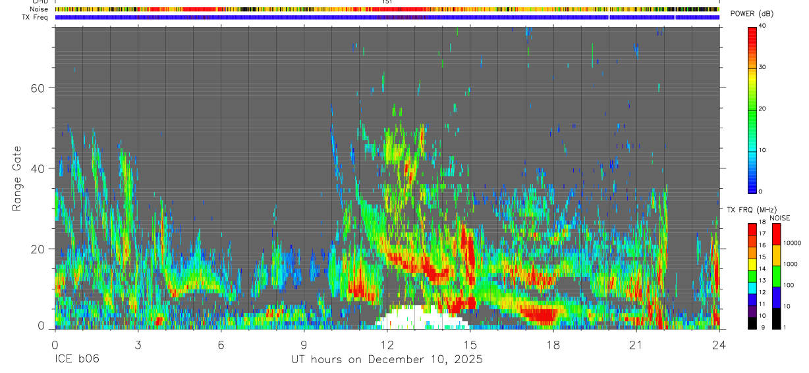Click the 24 tick on UT hours axis
This screenshot has height=373, width=809.
(719, 345)
